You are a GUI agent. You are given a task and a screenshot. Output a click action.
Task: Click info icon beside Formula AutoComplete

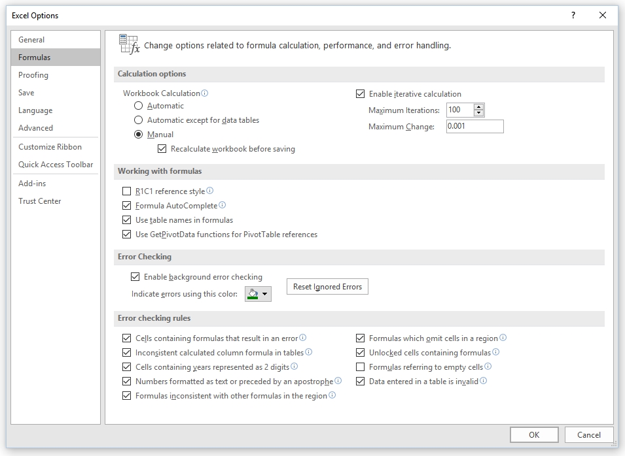pos(223,205)
